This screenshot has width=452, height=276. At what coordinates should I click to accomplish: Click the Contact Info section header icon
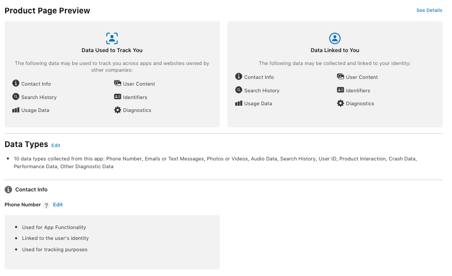[x=8, y=189]
